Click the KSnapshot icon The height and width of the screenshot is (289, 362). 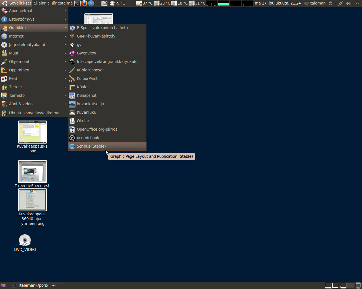(72, 95)
